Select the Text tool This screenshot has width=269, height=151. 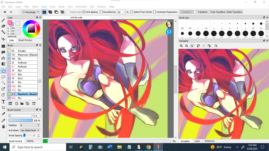(3, 102)
